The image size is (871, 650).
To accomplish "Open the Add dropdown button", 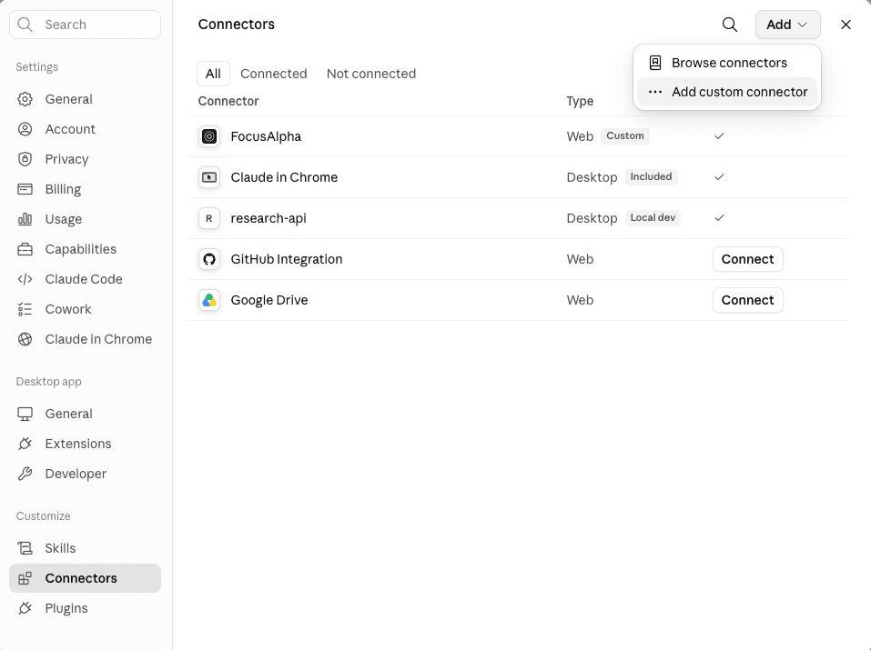I will pos(787,25).
